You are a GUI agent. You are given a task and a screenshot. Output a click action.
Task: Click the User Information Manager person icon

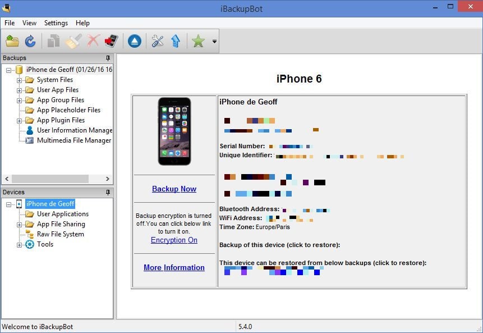click(x=30, y=130)
